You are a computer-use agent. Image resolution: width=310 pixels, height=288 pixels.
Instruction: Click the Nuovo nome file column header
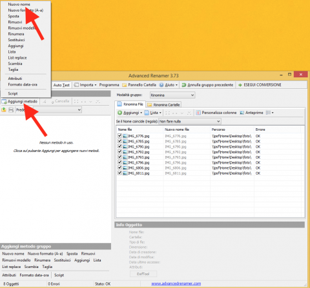pyautogui.click(x=177, y=130)
